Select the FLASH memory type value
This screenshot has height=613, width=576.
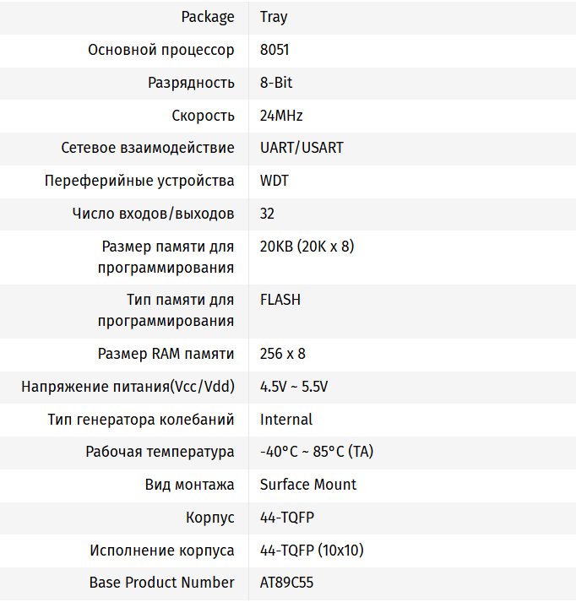click(x=280, y=300)
